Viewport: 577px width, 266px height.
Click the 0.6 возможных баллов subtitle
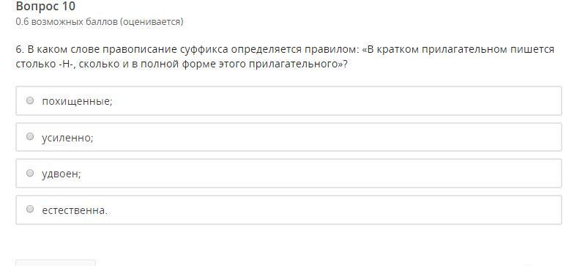coord(100,22)
